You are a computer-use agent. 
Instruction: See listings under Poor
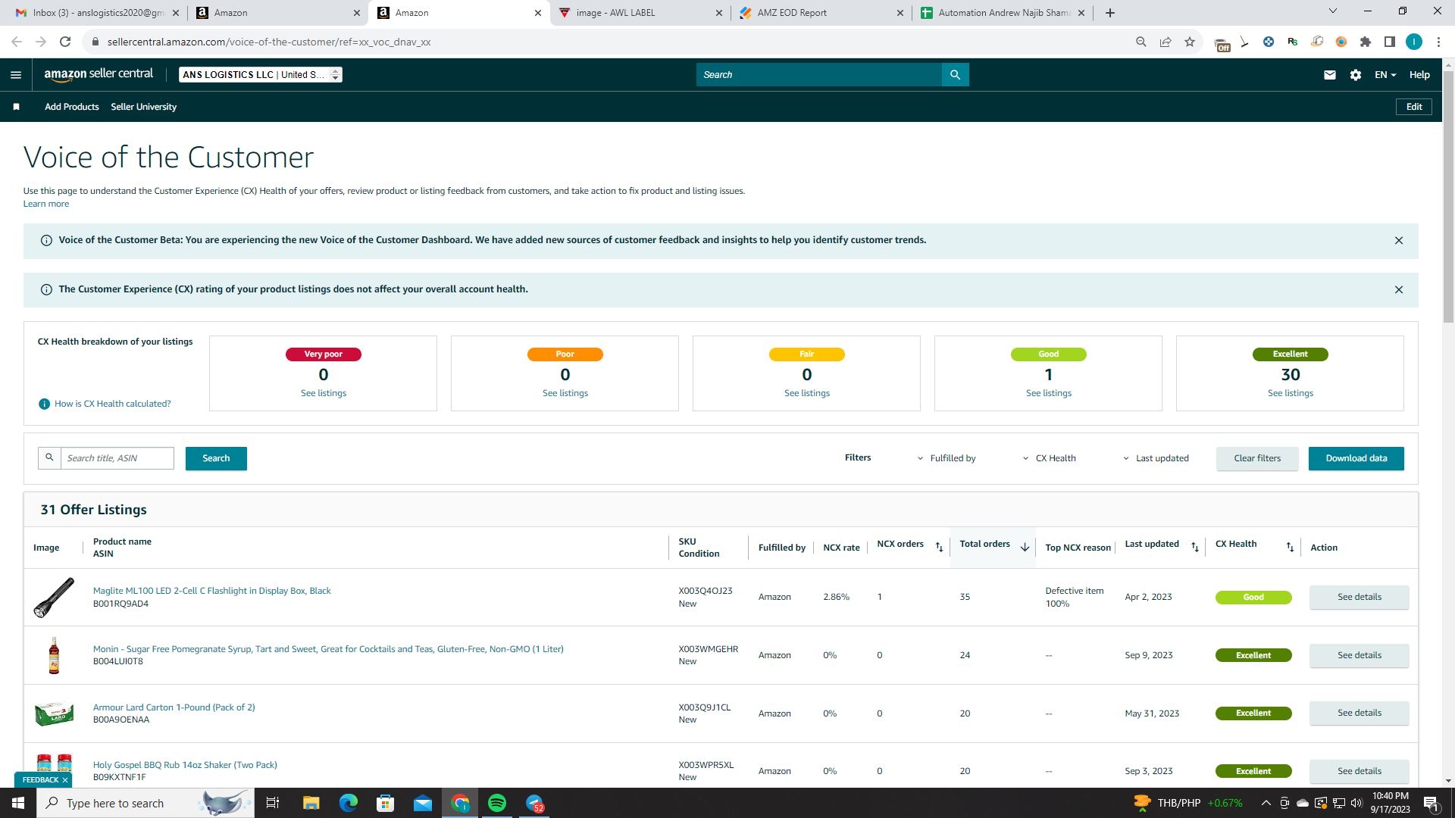[x=565, y=393]
